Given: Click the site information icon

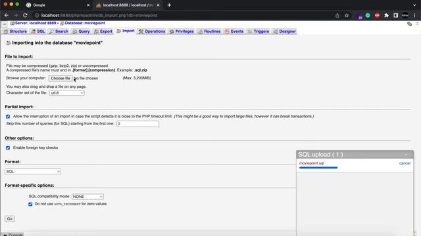Looking at the screenshot, I should (x=37, y=16).
